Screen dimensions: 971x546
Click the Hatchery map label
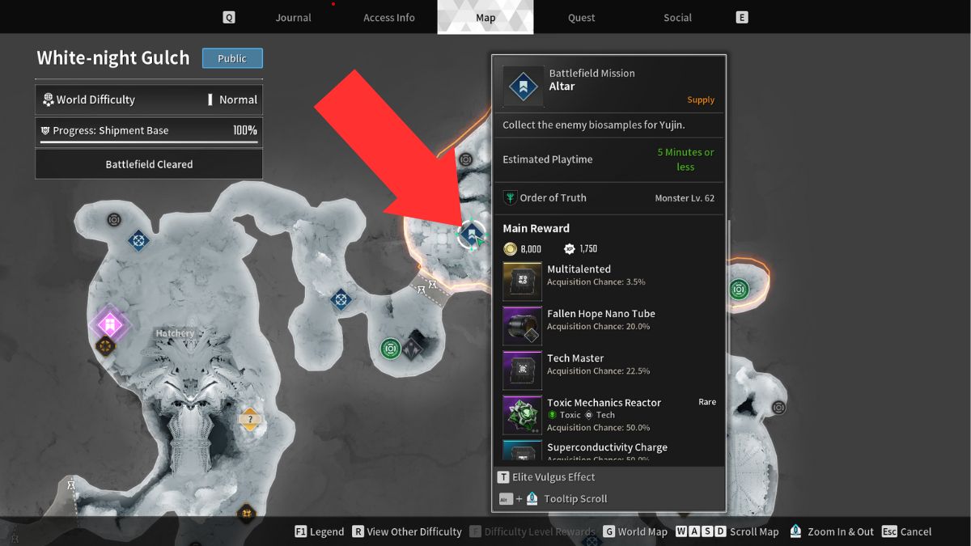coord(176,333)
